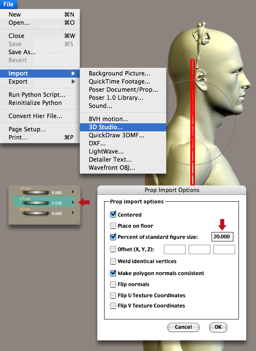Select the red cylinder prop in viewport
The height and width of the screenshot is (351, 256).
[x=192, y=122]
